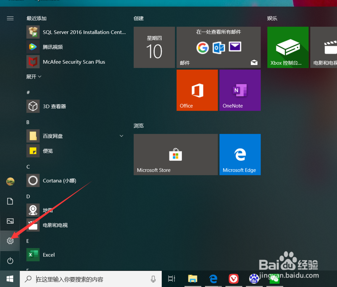Click the 最近添加 heading

pos(36,19)
